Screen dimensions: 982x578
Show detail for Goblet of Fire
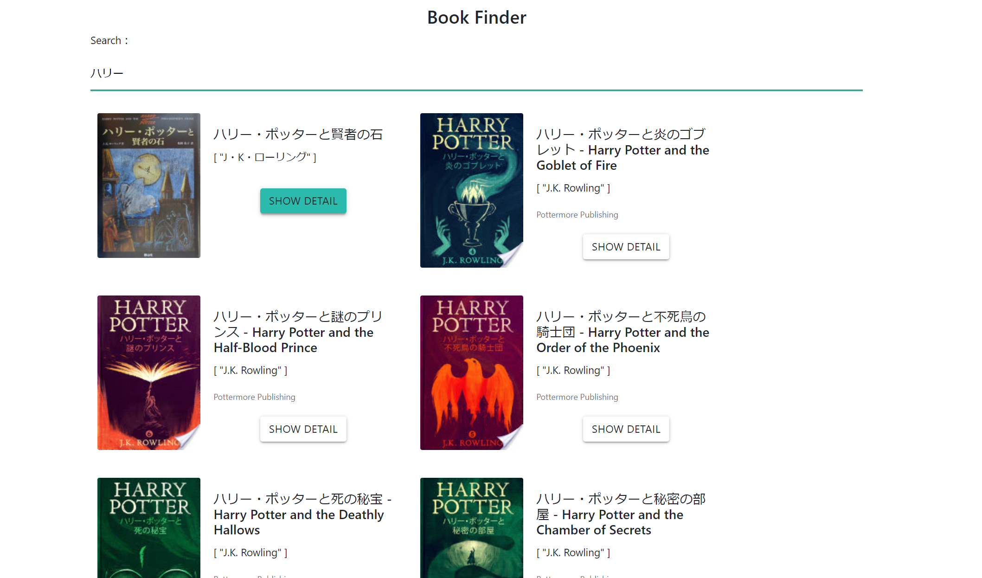pyautogui.click(x=626, y=247)
